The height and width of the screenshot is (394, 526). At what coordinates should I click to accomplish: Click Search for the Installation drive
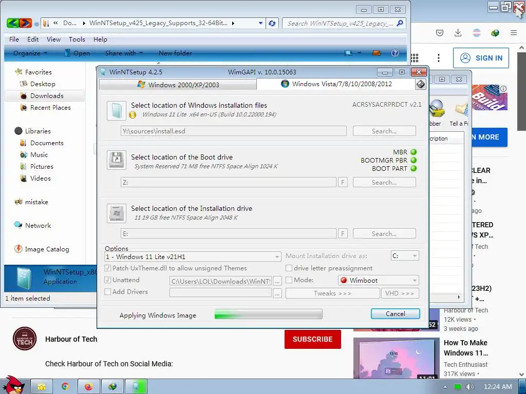[384, 233]
